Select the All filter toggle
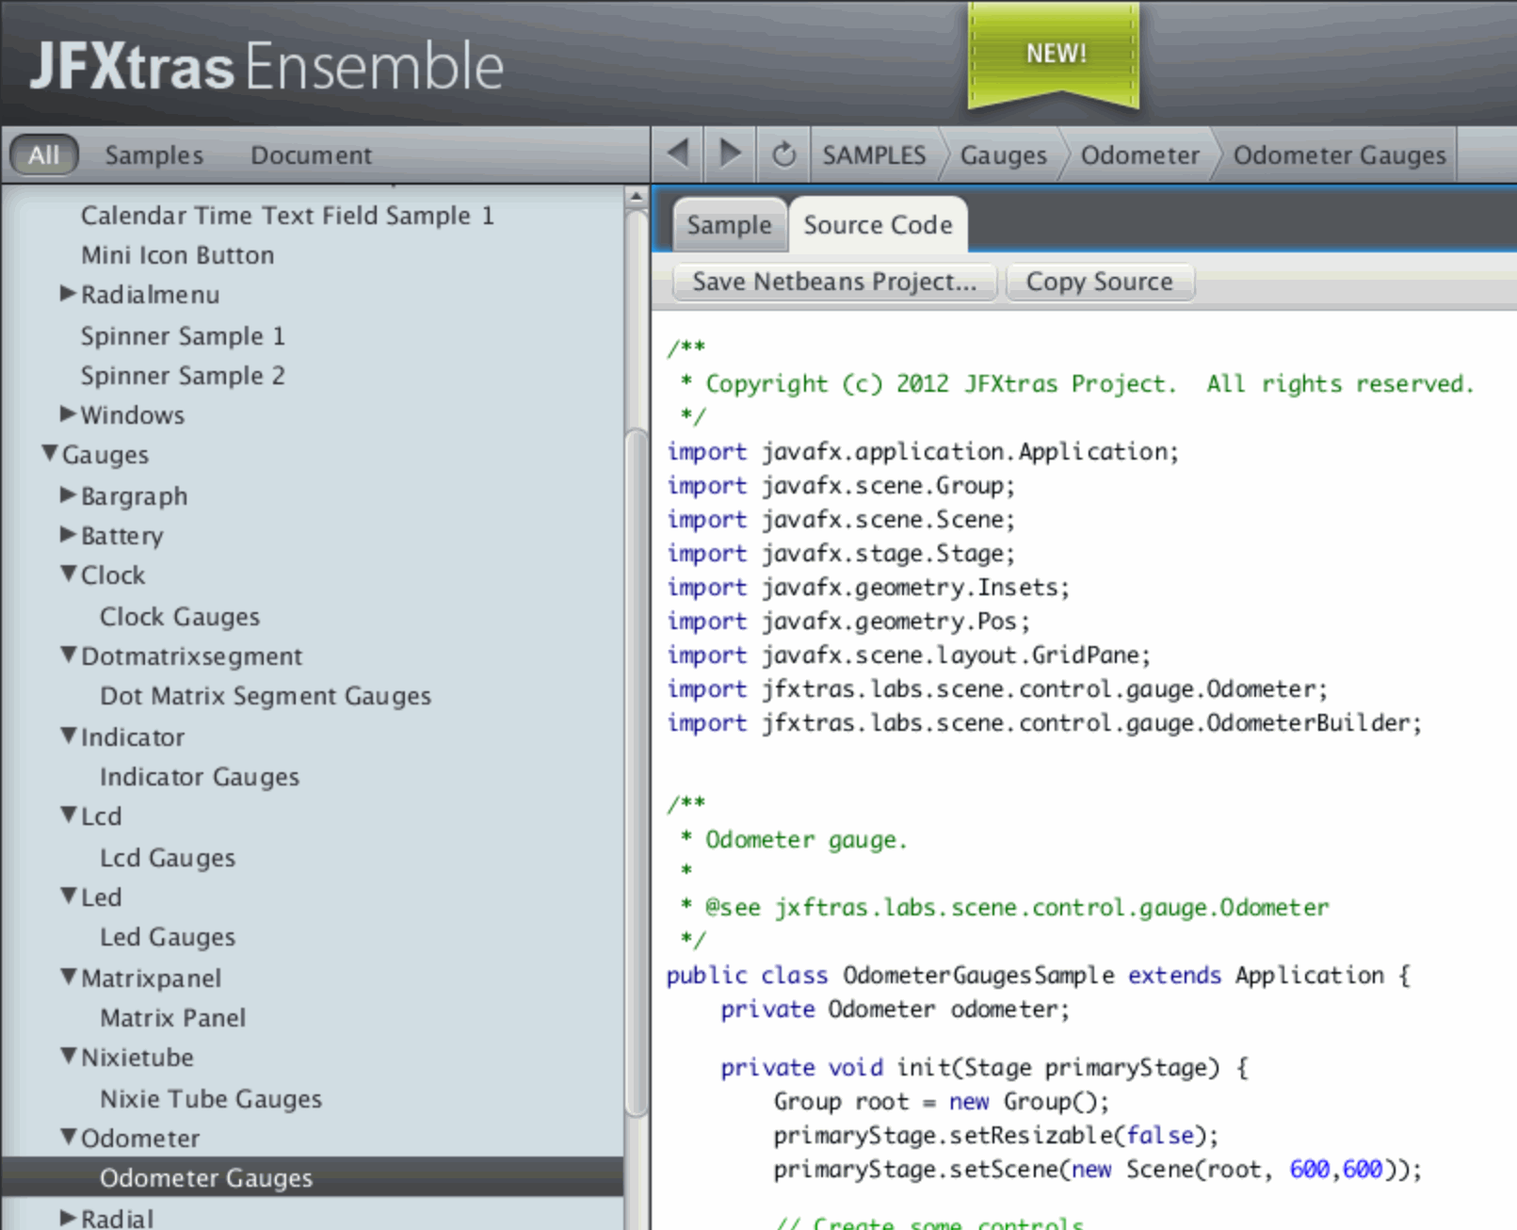 coord(43,155)
